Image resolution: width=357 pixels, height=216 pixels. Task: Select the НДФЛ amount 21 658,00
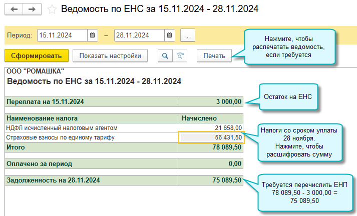pos(211,128)
